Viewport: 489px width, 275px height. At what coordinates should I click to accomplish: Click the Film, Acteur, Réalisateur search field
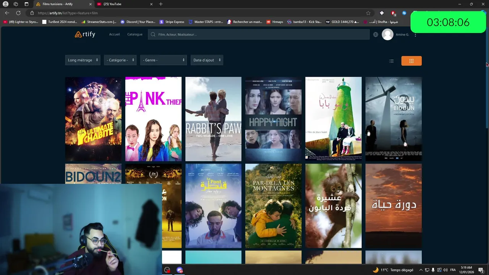259,34
